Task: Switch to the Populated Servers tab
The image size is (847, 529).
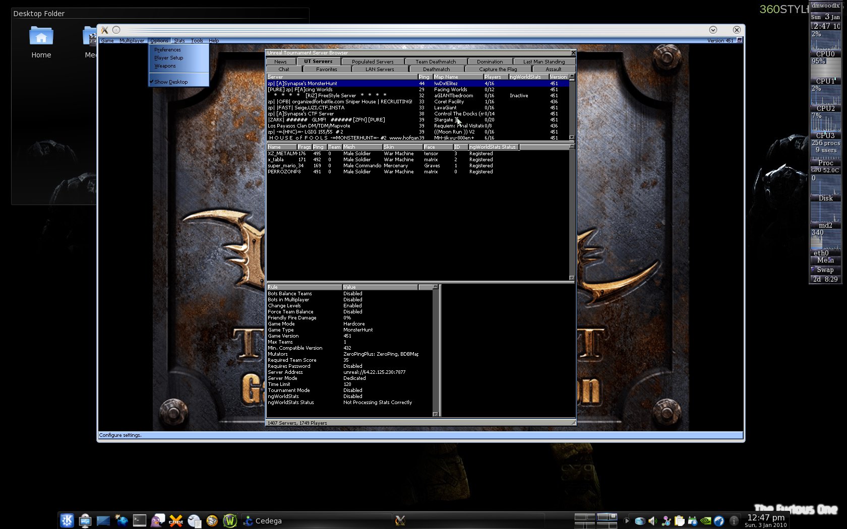Action: (x=373, y=61)
